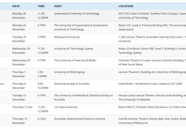This screenshot has height=128, width=186.
Task: Click the HOST column header
Action: click(x=58, y=6)
